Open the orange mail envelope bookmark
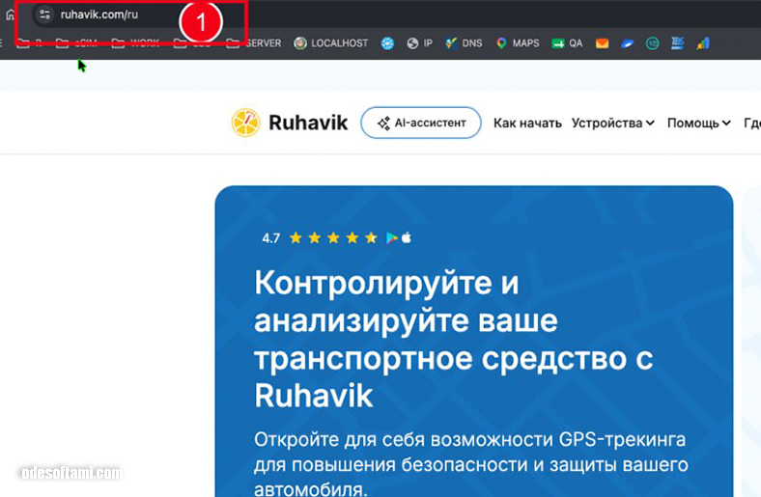This screenshot has width=761, height=497. [x=602, y=43]
